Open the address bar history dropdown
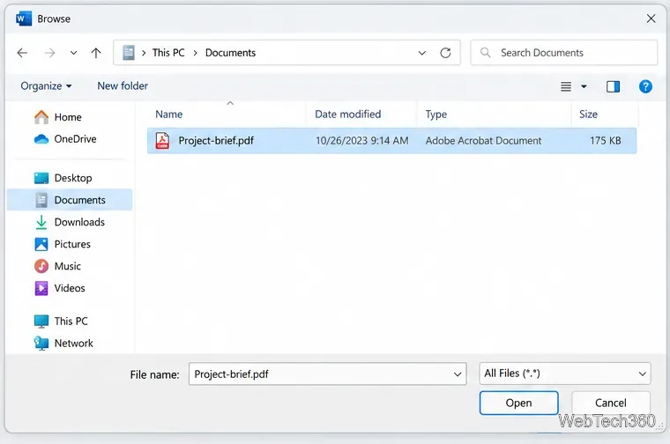This screenshot has height=444, width=670. 422,53
